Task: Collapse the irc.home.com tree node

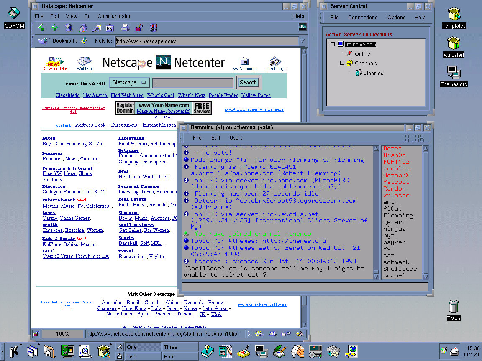Action: 333,44
